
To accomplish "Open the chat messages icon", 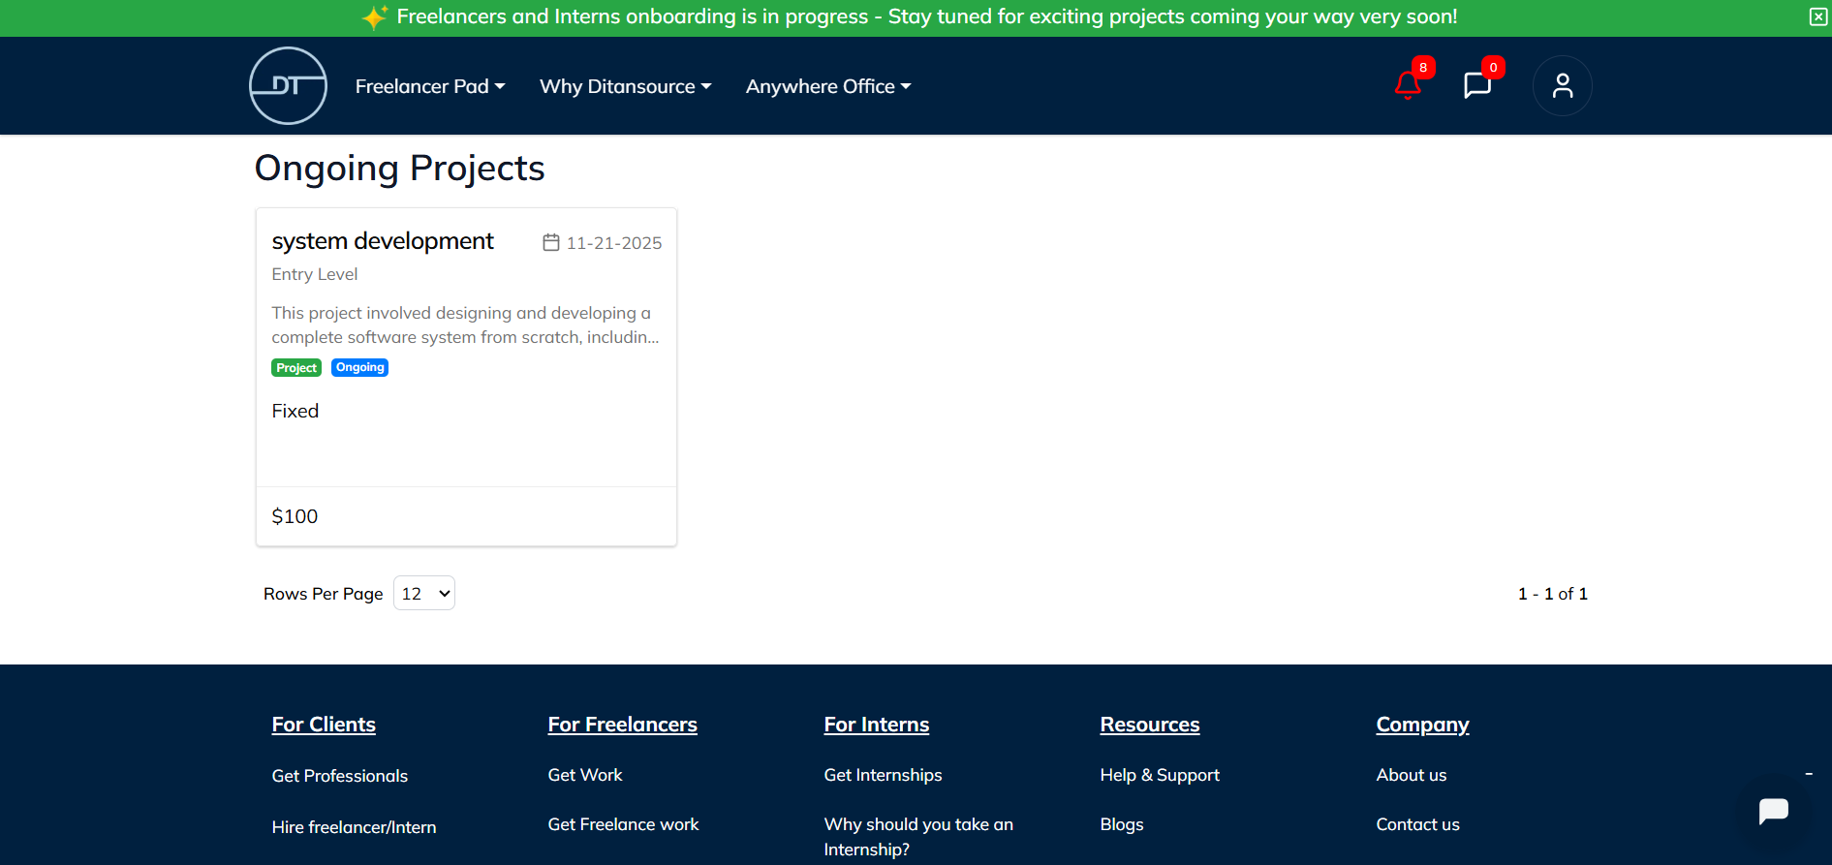I will 1476,85.
